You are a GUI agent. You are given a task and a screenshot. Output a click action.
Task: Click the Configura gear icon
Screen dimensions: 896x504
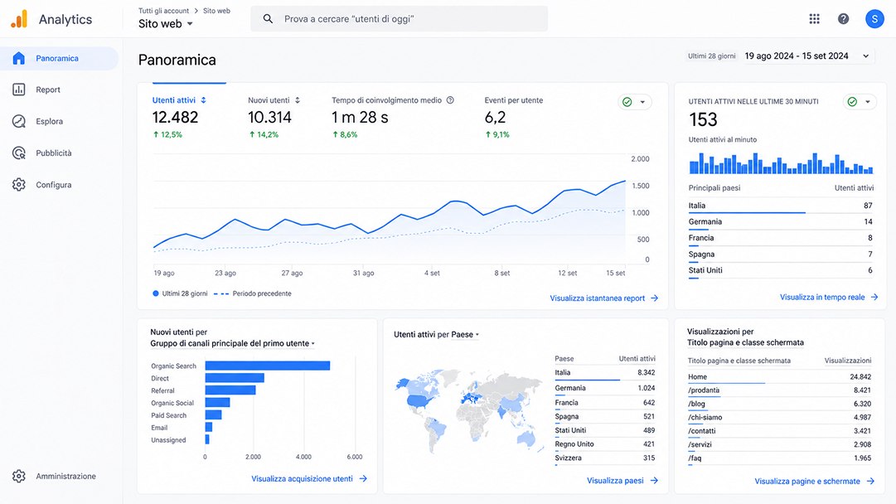[19, 185]
